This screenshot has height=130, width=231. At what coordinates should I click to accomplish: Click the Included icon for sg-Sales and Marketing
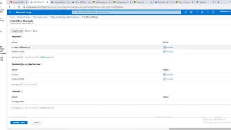click(165, 47)
